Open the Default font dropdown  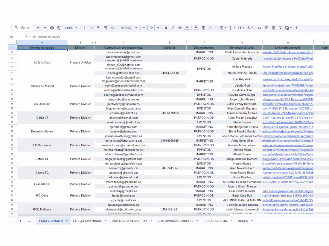[129, 28]
